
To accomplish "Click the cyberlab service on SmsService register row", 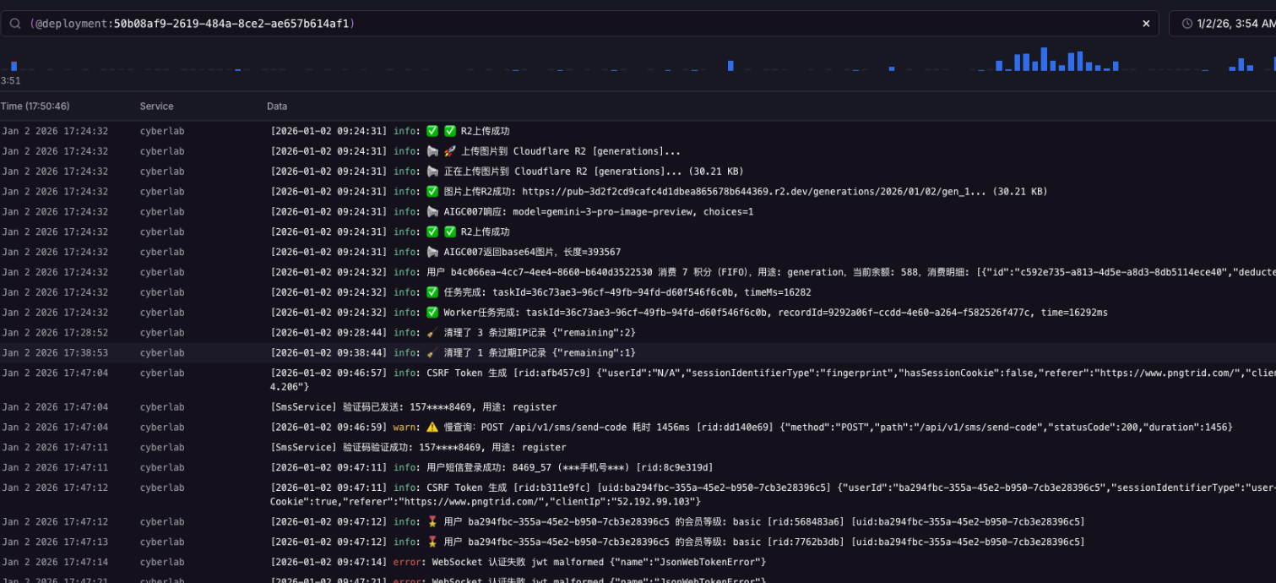I will [x=162, y=407].
